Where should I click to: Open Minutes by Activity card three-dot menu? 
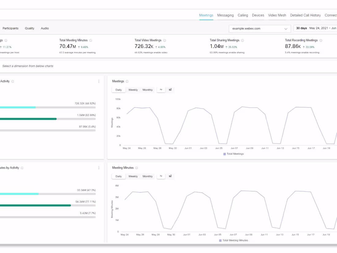click(99, 168)
